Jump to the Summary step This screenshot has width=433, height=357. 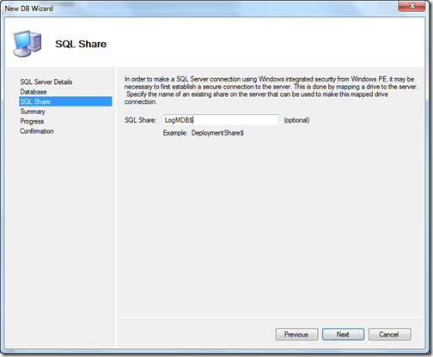pos(33,112)
